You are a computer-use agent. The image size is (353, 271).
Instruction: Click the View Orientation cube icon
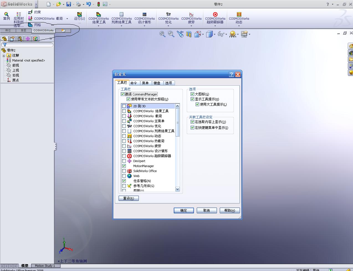coord(198,34)
